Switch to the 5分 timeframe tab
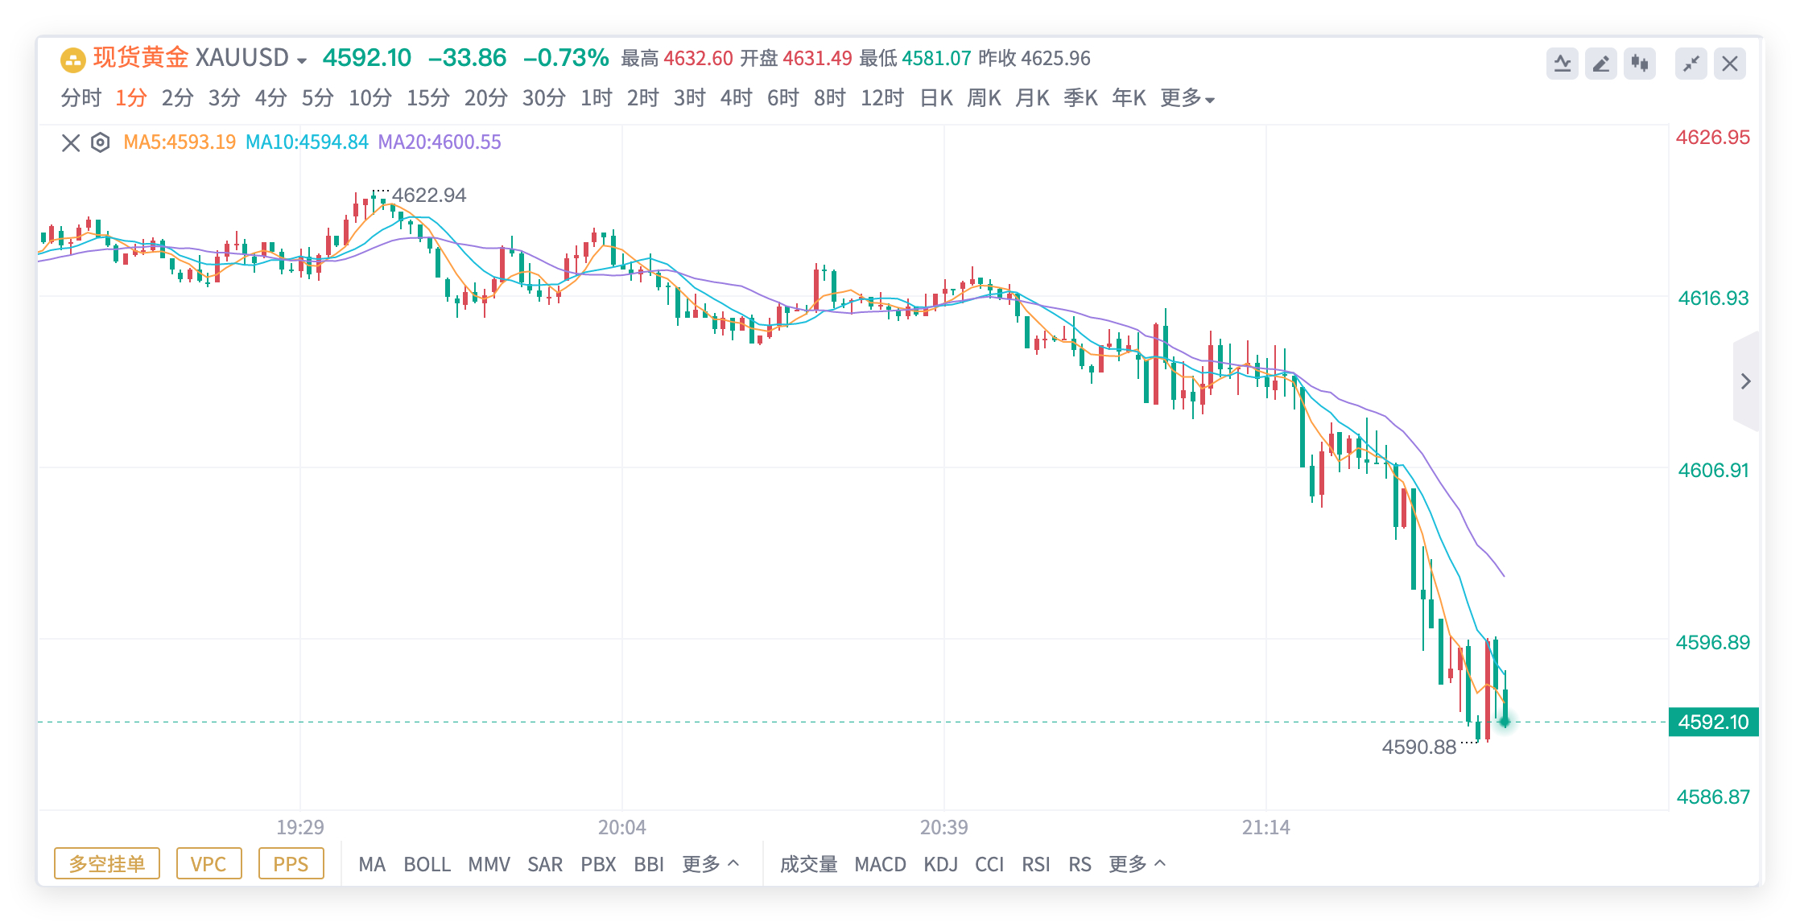This screenshot has width=1800, height=922. [317, 98]
